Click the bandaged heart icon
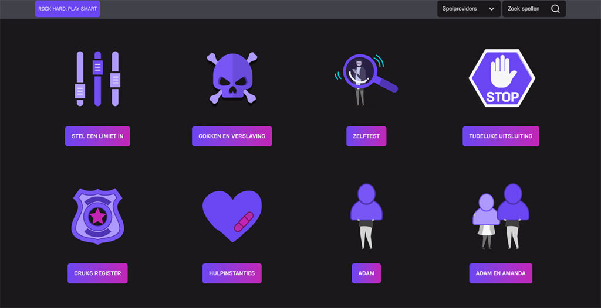601x308 pixels. tap(232, 216)
